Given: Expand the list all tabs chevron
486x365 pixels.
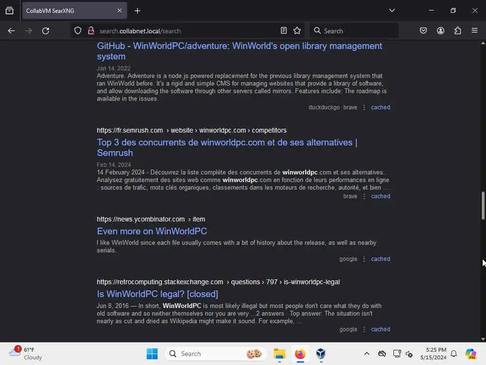Looking at the screenshot, I should pyautogui.click(x=392, y=10).
